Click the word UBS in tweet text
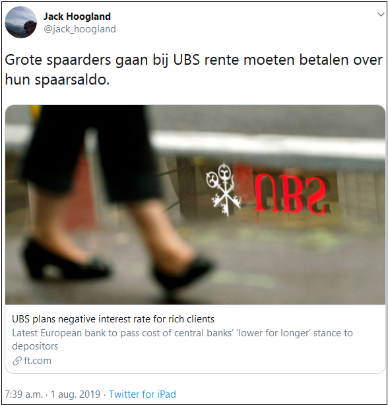 point(186,60)
